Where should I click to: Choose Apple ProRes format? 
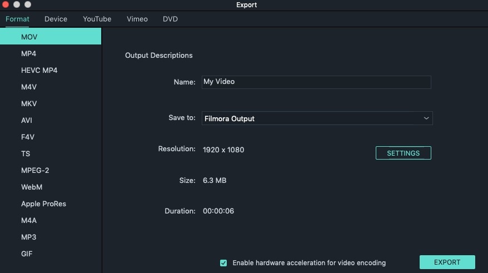(43, 204)
